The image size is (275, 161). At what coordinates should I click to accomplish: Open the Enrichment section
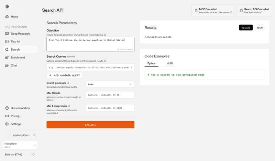20,58
